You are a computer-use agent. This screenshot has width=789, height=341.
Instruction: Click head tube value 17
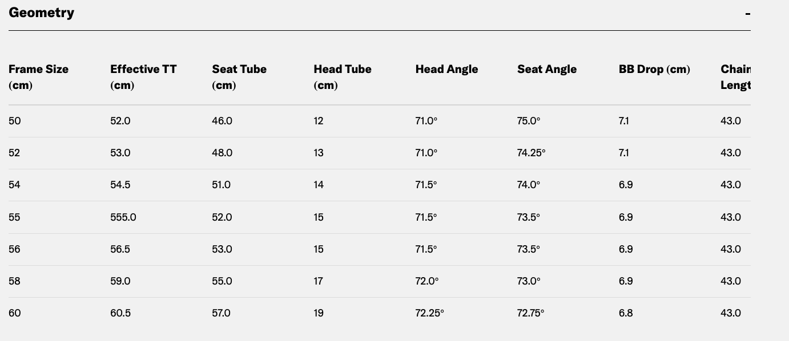(x=319, y=281)
